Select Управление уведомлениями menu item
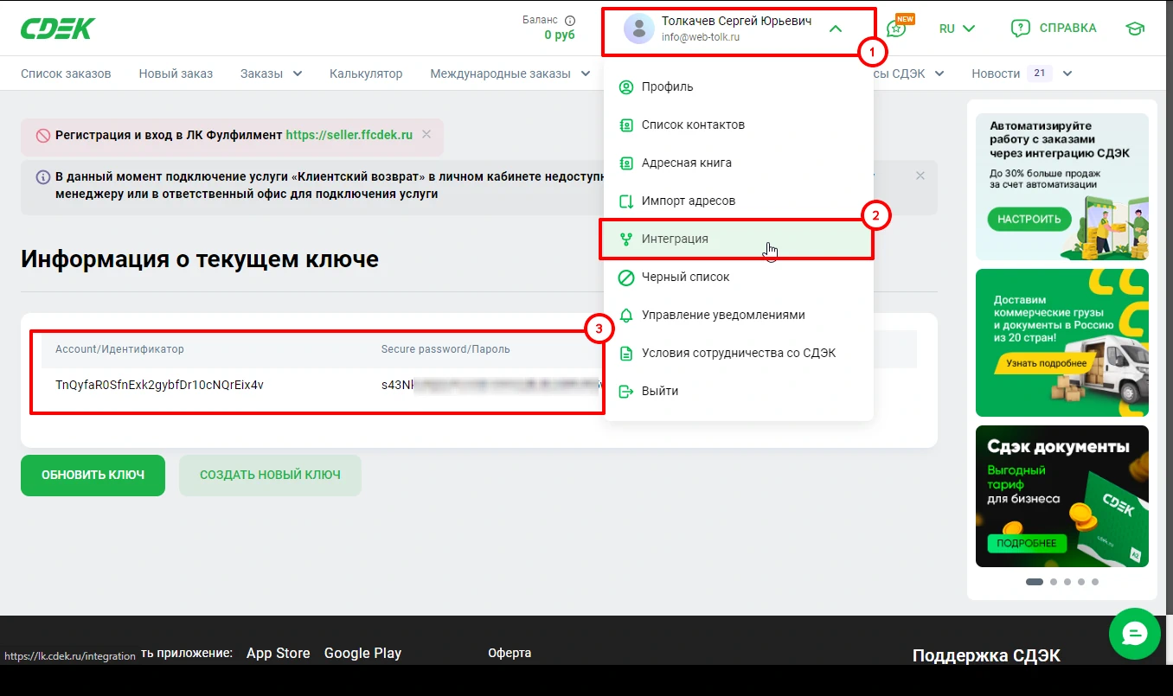 (739, 315)
